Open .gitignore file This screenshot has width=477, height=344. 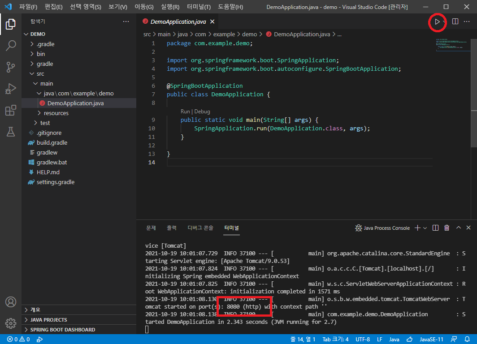pos(79,133)
